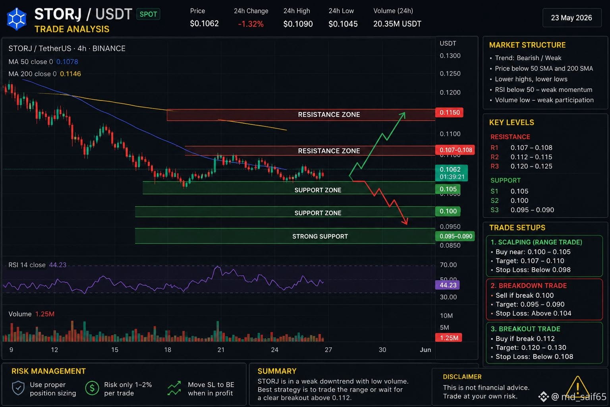
Task: Click the Sell if break 0.100 line
Action: tap(522, 295)
